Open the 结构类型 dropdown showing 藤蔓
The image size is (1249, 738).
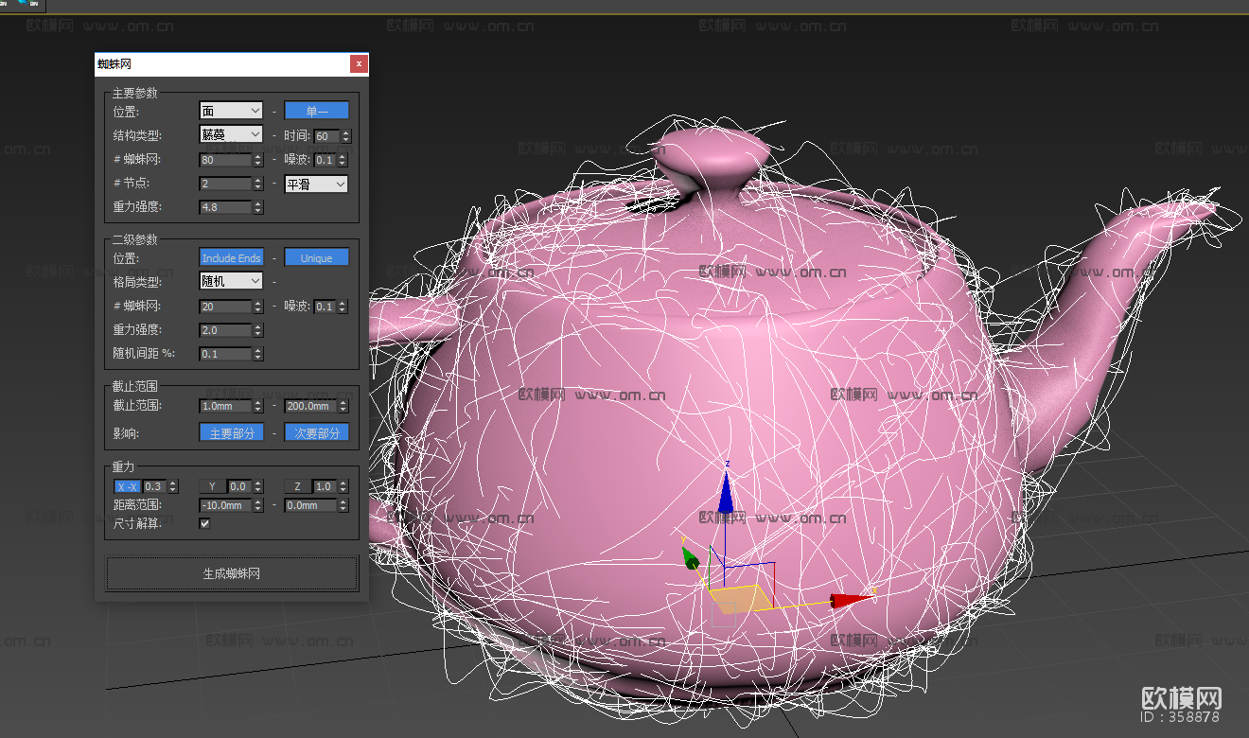click(231, 135)
